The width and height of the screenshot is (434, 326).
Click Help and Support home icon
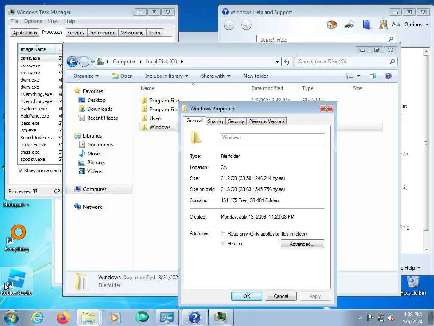pyautogui.click(x=331, y=25)
